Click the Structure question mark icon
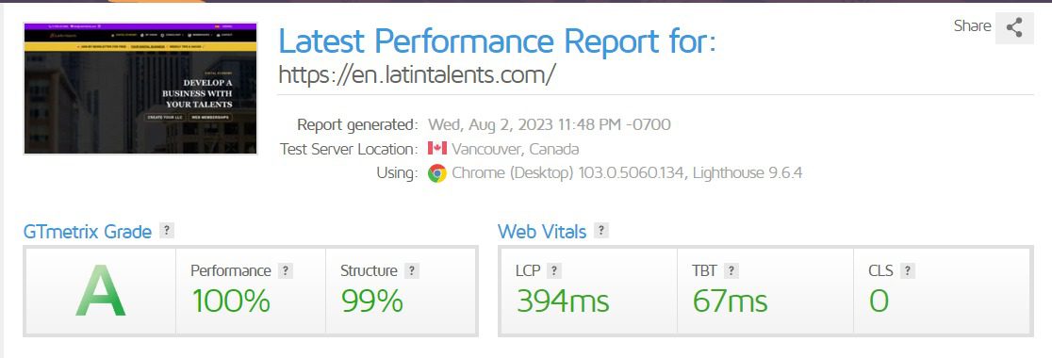The height and width of the screenshot is (358, 1052). [411, 270]
